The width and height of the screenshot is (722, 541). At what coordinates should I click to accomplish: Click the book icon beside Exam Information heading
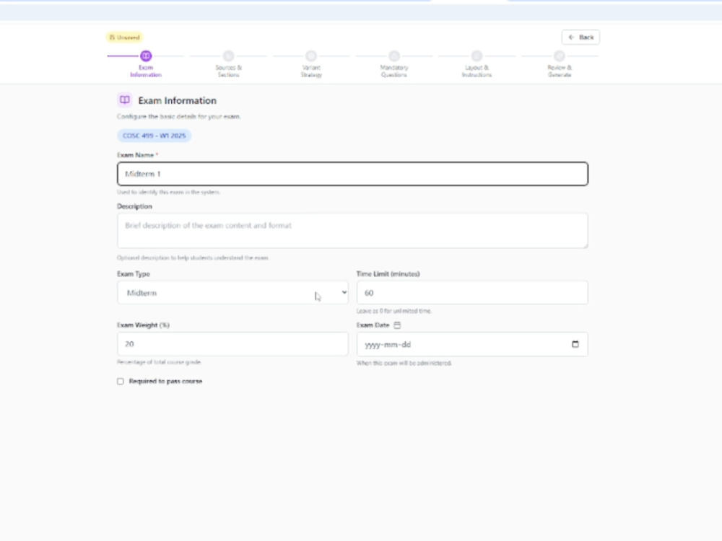tap(124, 100)
